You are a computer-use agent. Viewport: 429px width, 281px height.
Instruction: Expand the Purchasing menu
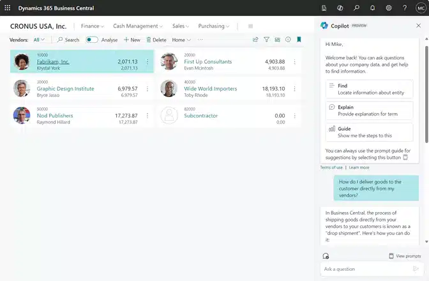[x=214, y=26]
